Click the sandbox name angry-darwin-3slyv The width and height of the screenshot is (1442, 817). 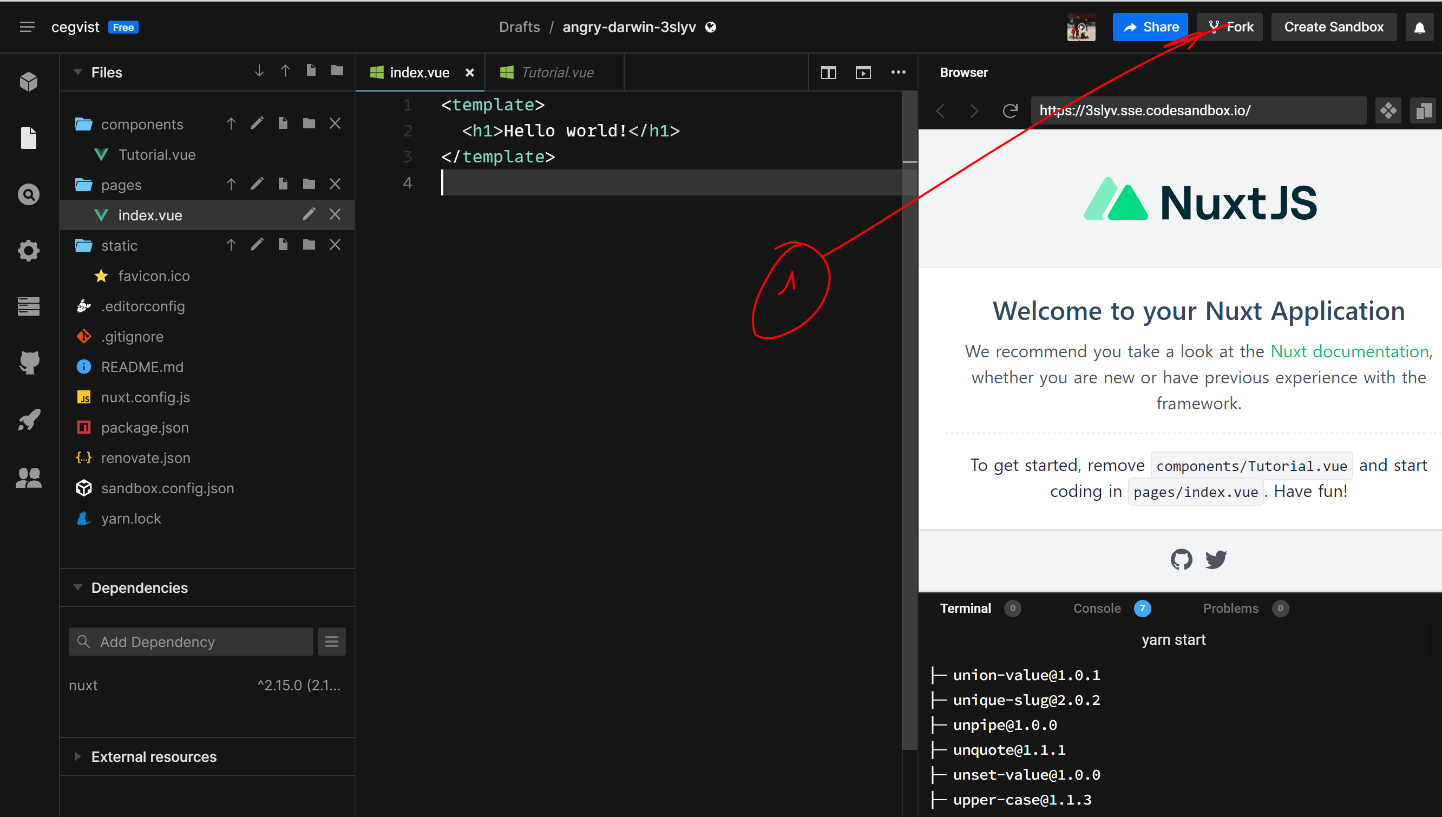point(629,27)
